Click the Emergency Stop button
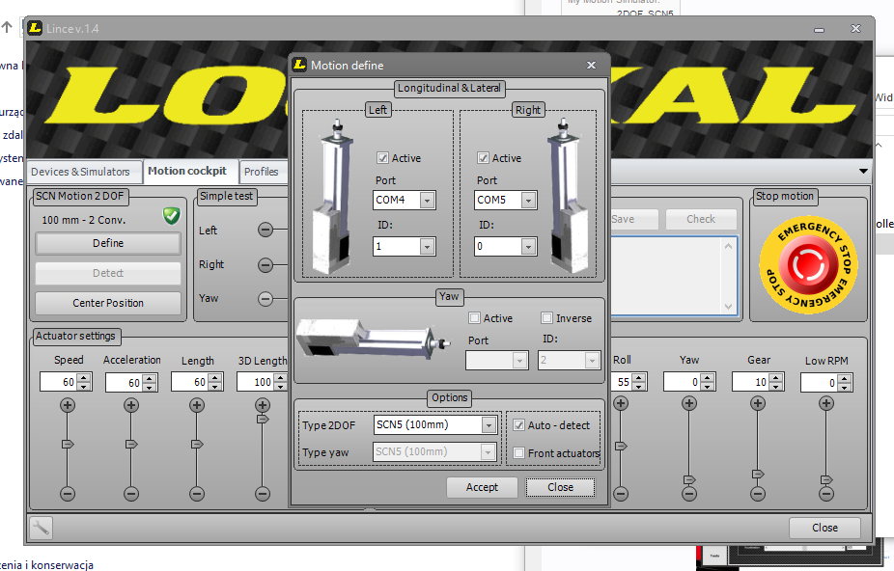894x571 pixels. (808, 265)
